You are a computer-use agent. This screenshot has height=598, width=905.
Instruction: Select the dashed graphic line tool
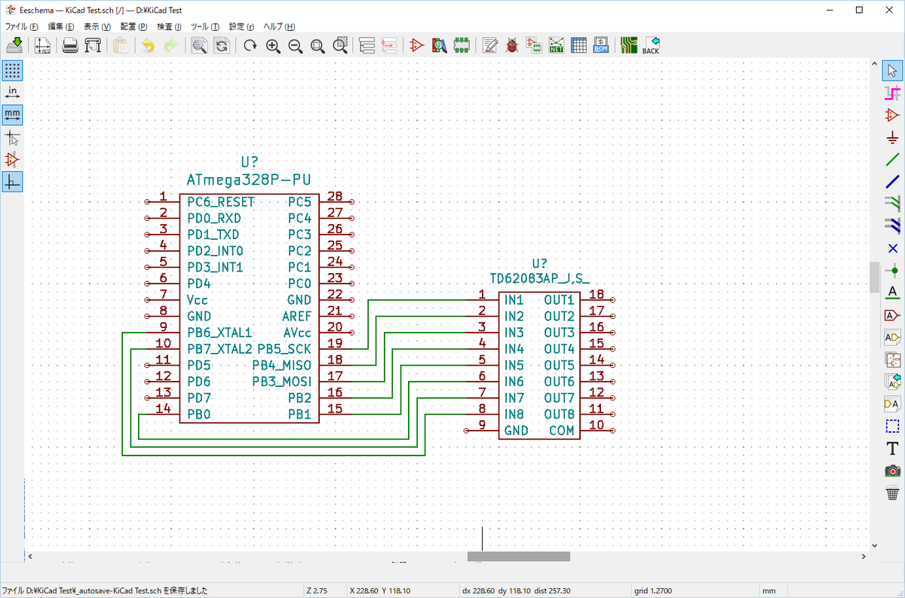tap(893, 426)
